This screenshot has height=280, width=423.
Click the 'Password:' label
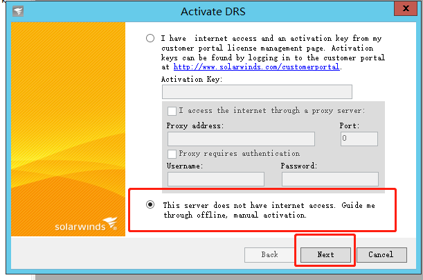(299, 166)
